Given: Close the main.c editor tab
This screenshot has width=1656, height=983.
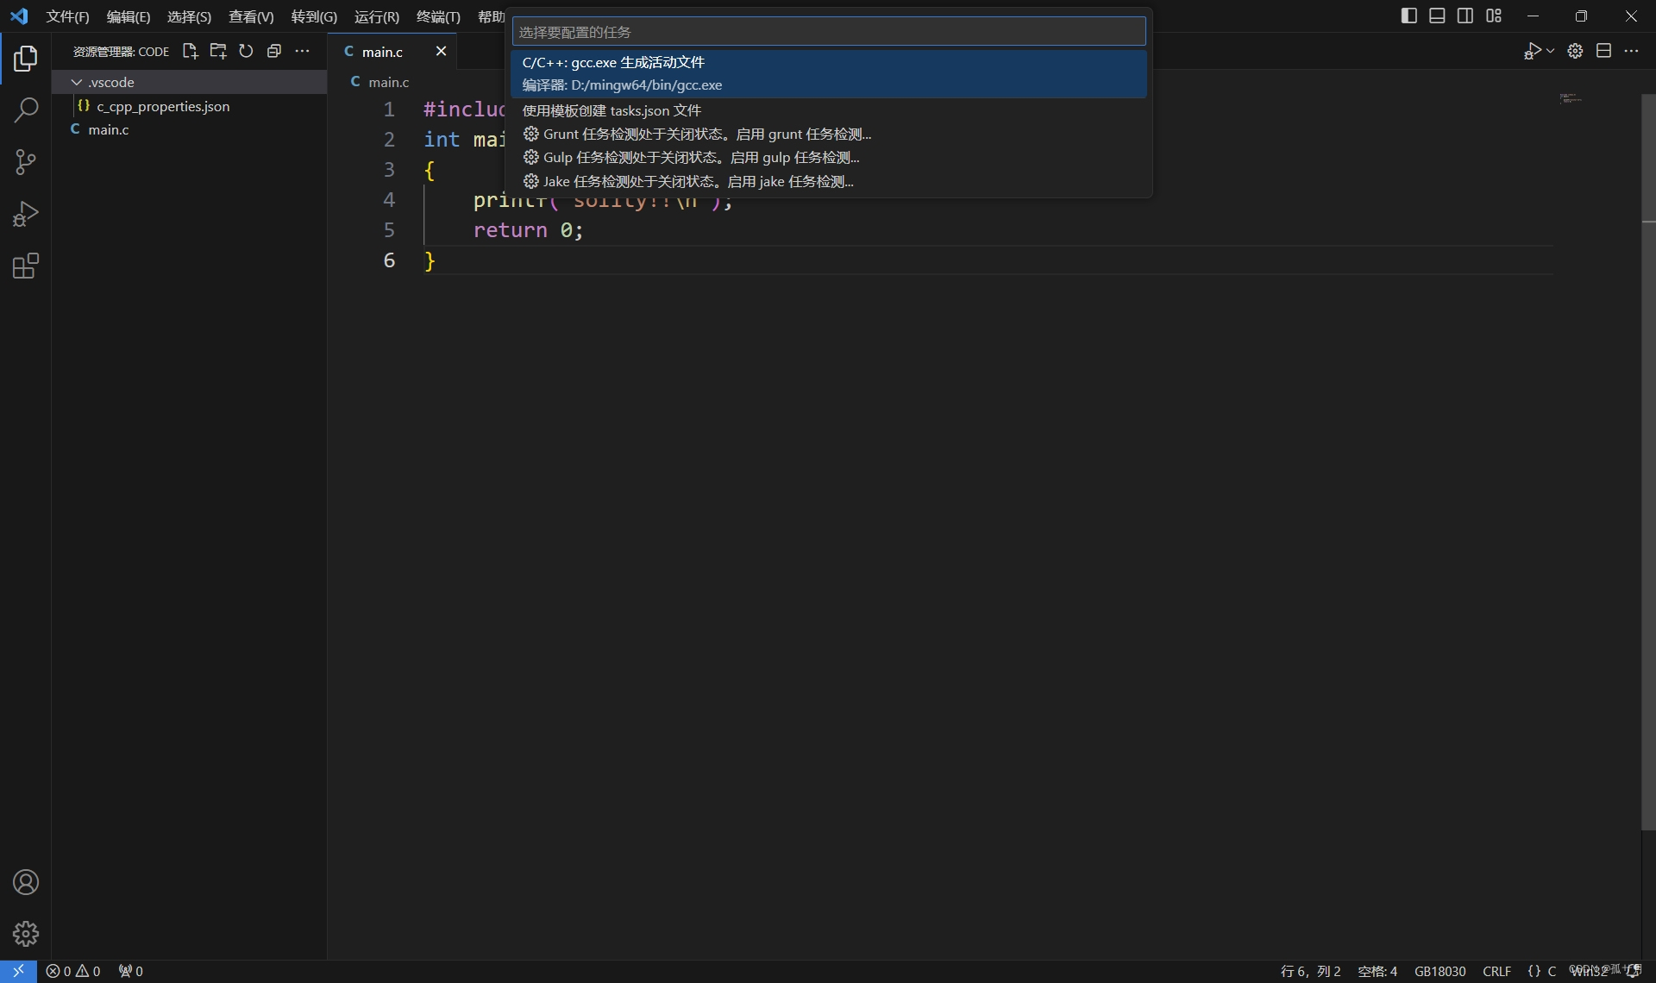Looking at the screenshot, I should tap(441, 52).
